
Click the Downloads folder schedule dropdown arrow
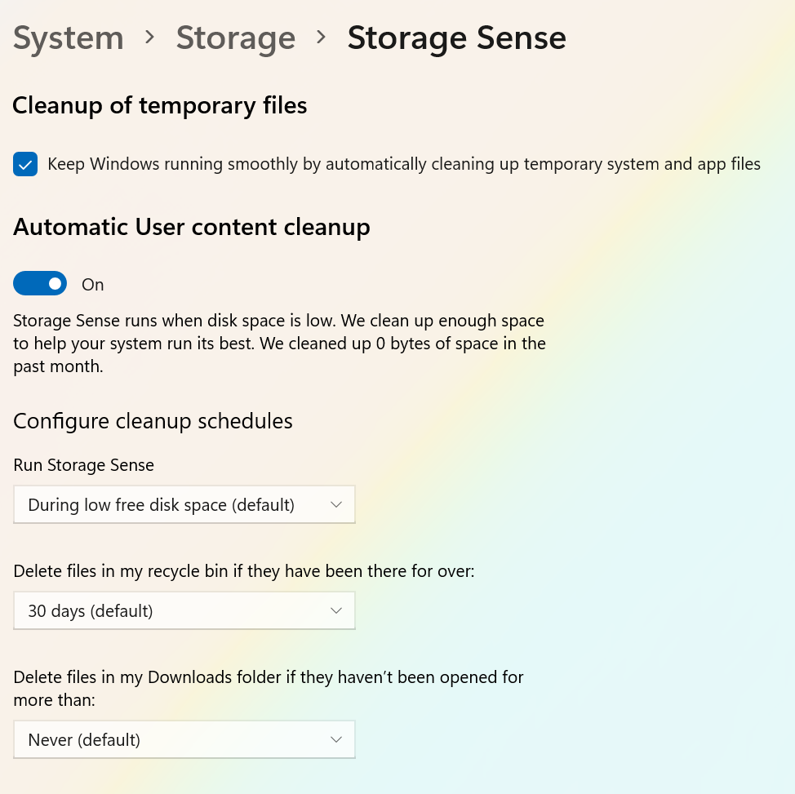click(x=335, y=739)
